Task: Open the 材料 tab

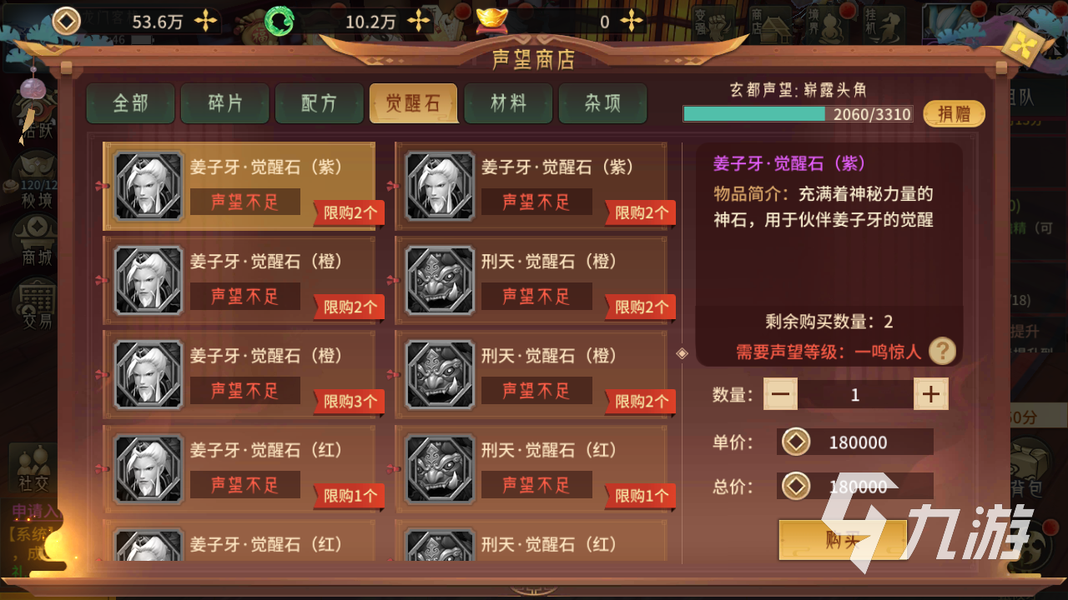Action: coord(508,103)
